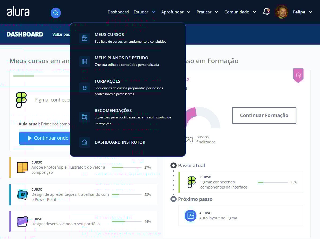The height and width of the screenshot is (239, 320).
Task: Click the Adobe Photoshop course icon
Action: (x=23, y=168)
